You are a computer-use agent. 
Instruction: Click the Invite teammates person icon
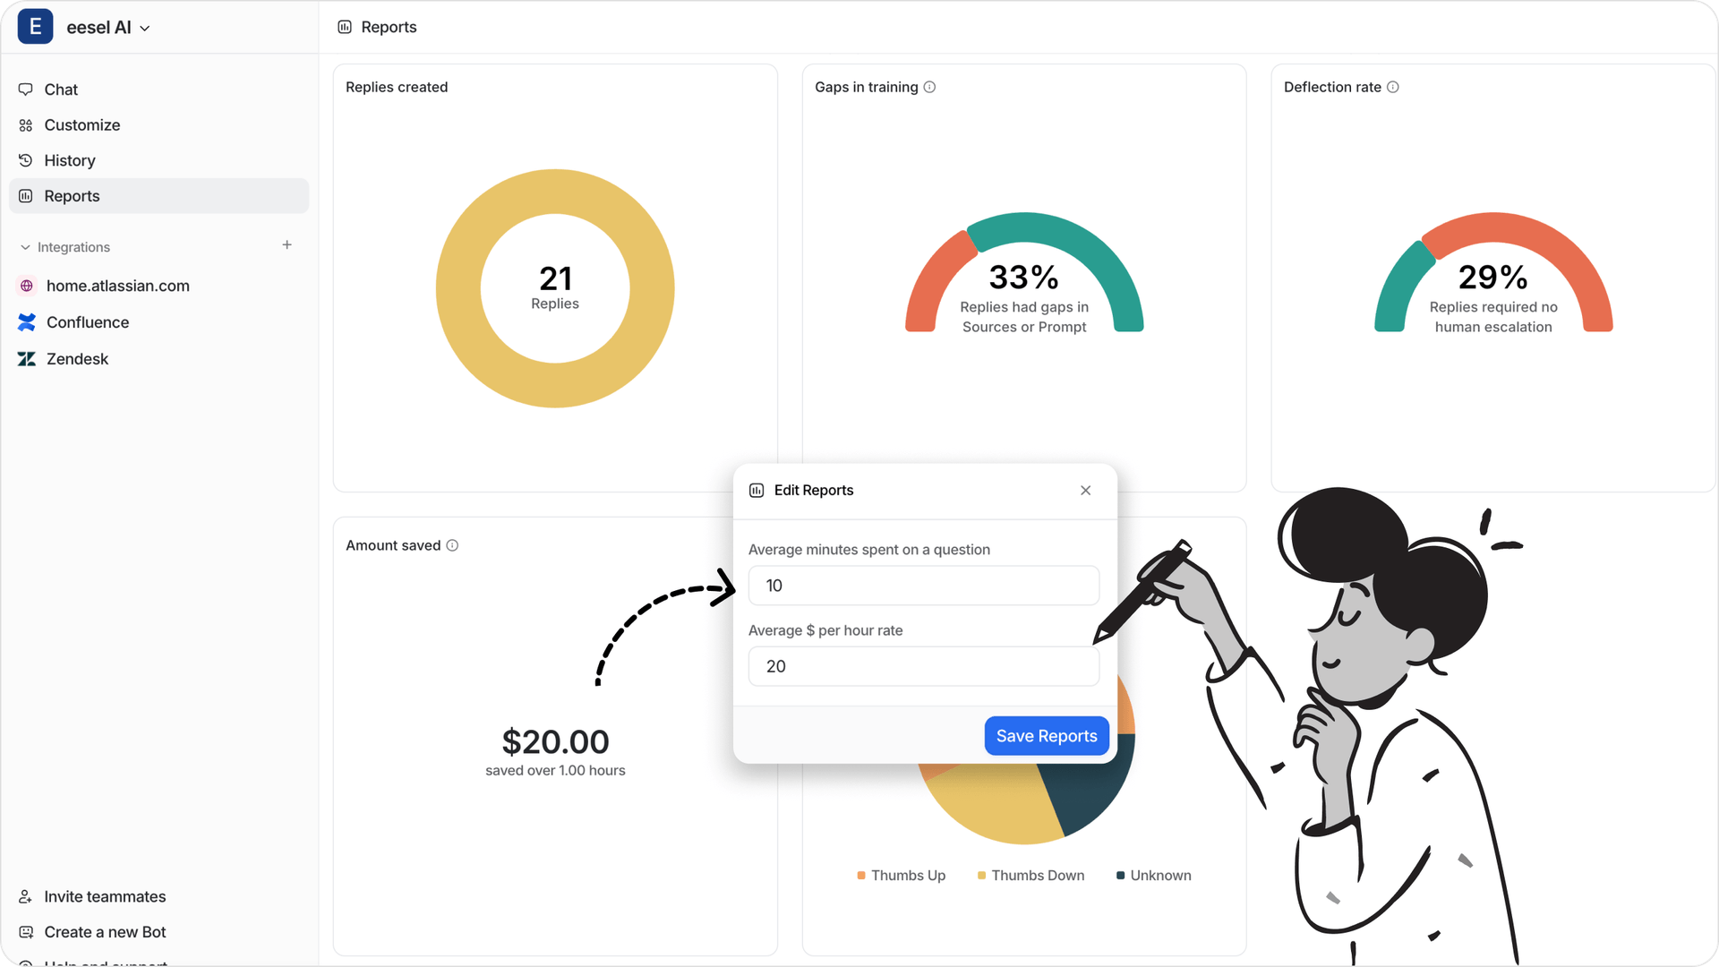[26, 896]
